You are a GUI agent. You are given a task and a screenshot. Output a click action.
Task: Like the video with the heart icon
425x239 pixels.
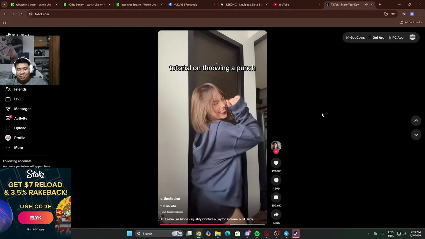276,163
